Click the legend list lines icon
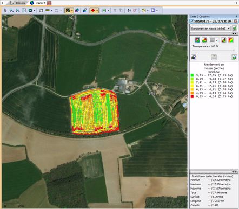The image size is (239, 209). tap(214, 58)
